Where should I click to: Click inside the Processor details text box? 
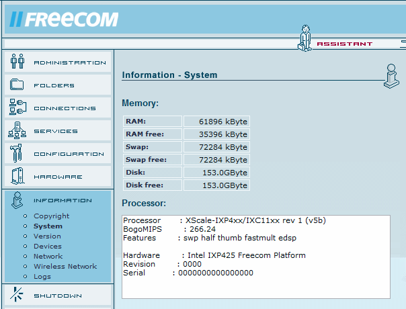(255, 255)
